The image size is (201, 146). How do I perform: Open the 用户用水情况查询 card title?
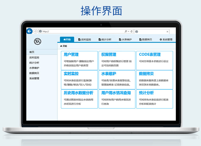[116, 93]
